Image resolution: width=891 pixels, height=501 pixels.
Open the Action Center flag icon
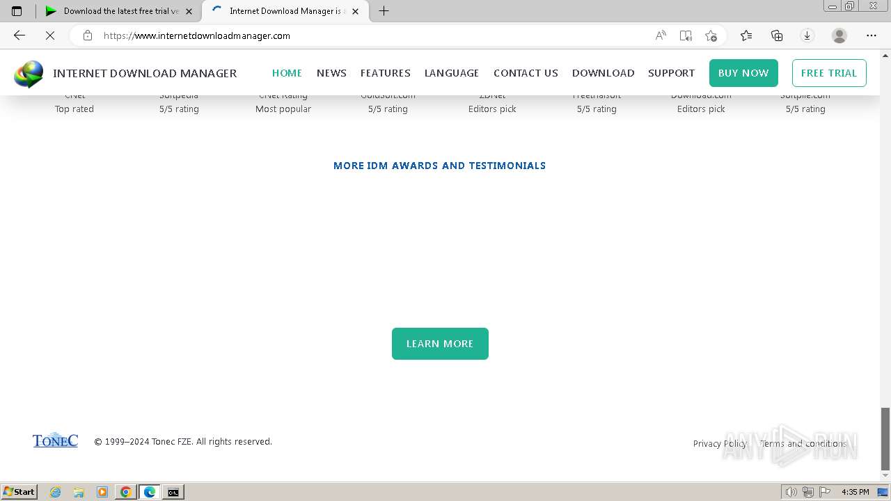tap(825, 492)
